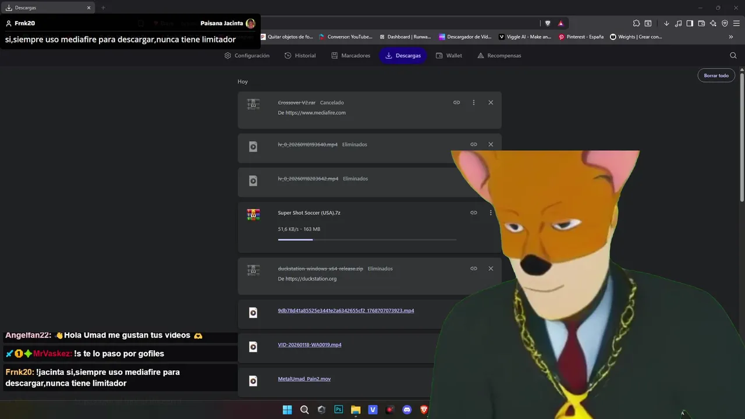The image size is (745, 419).
Task: Click the duckstation zip archive file icon
Action: tap(253, 271)
